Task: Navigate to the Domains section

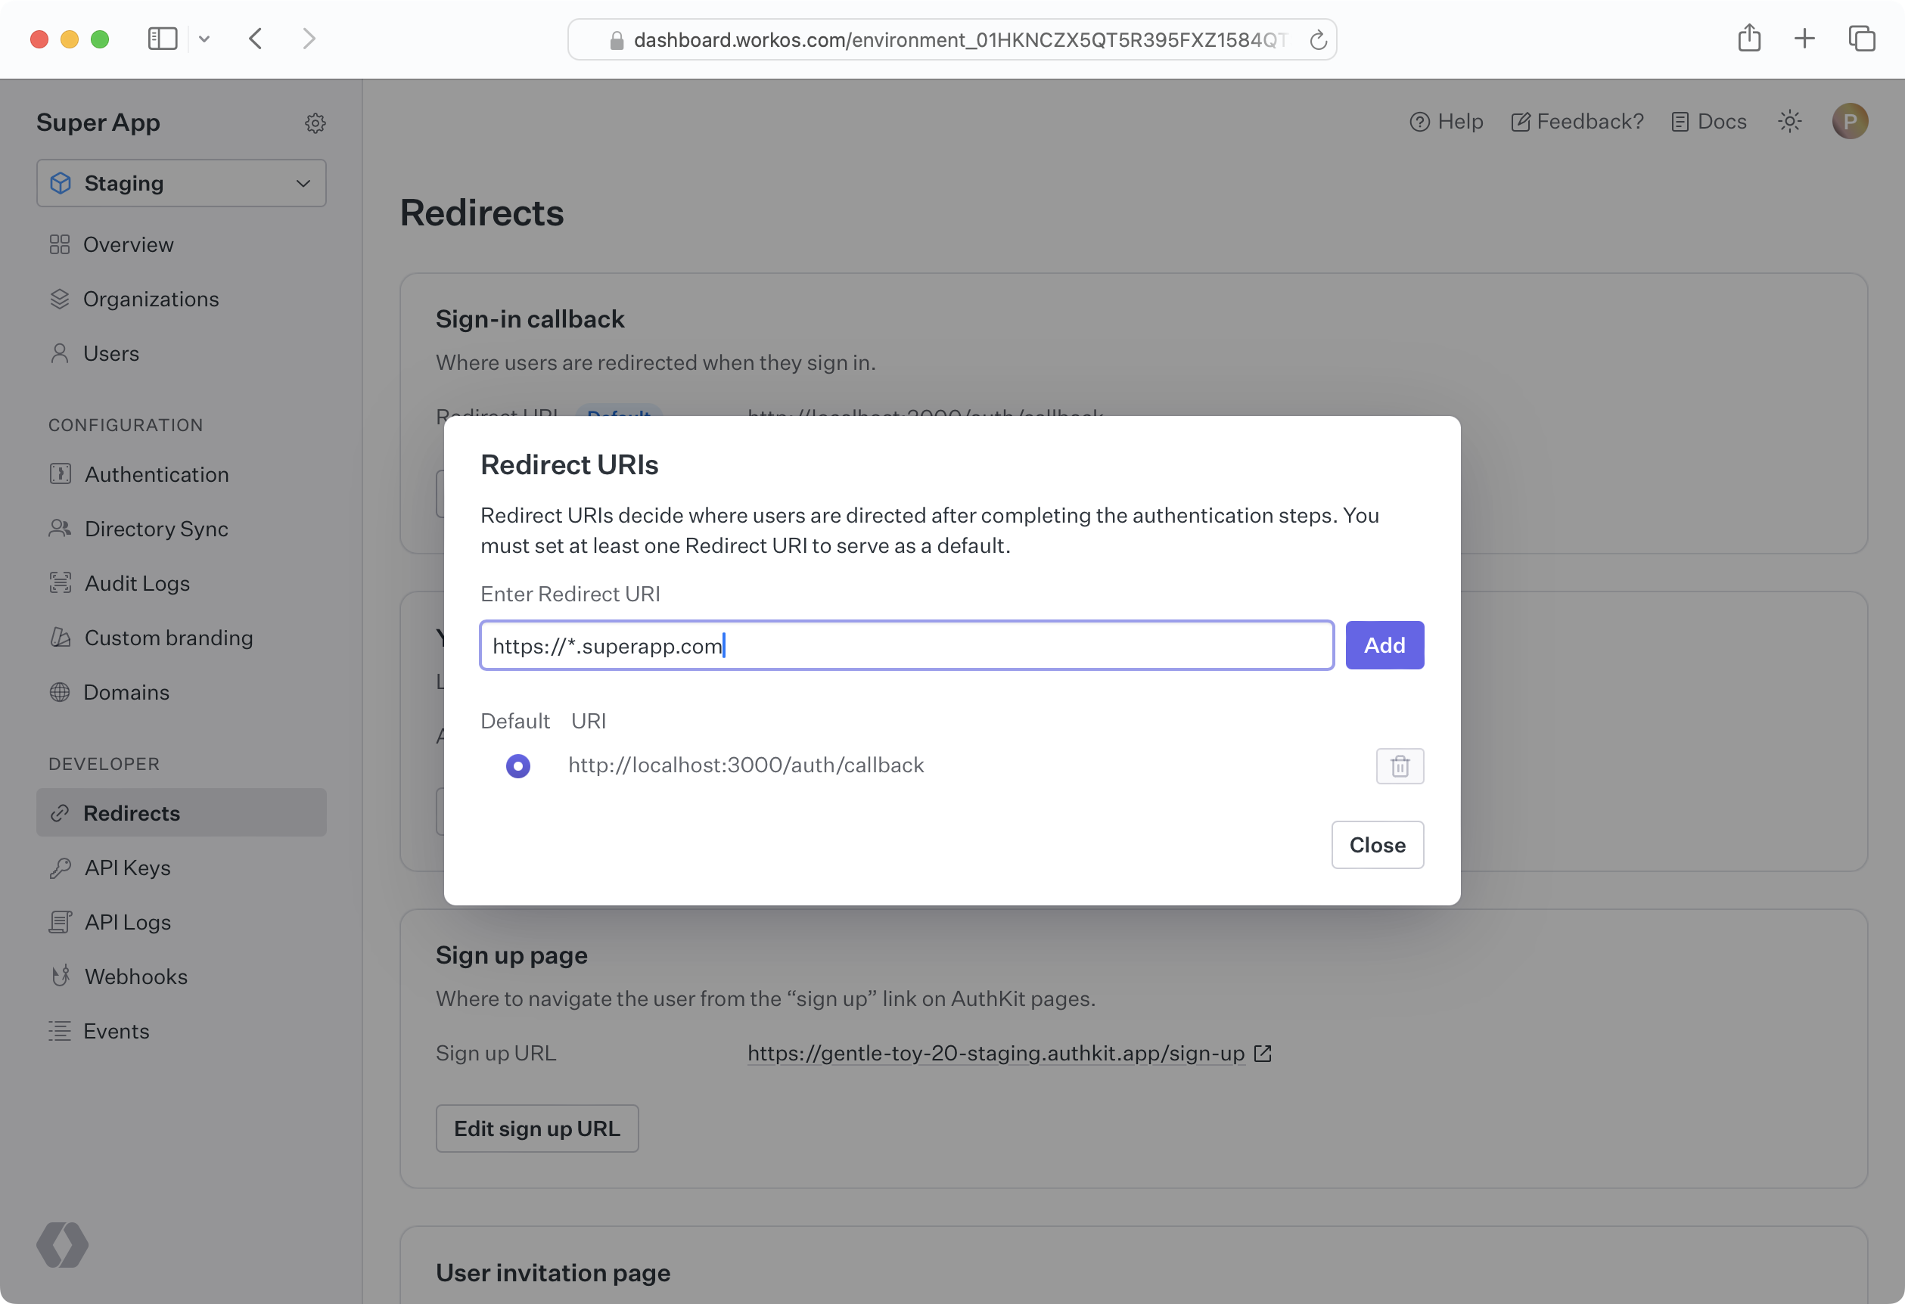Action: pos(126,692)
